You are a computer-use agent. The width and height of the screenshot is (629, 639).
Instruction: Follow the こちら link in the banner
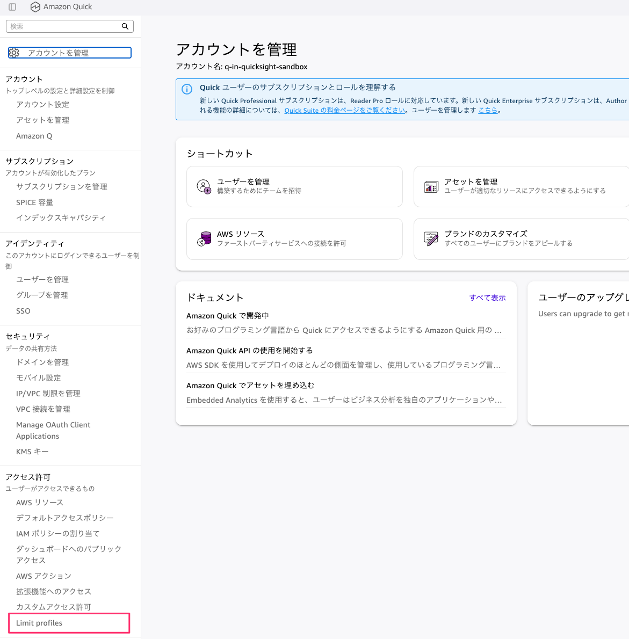488,111
